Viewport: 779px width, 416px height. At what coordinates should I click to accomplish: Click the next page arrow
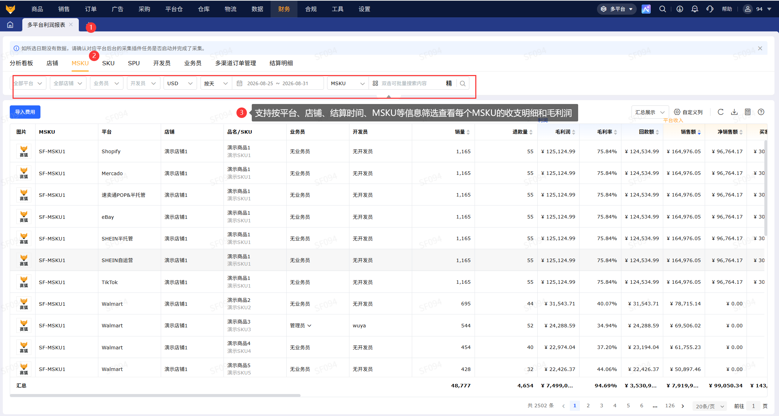(x=683, y=406)
